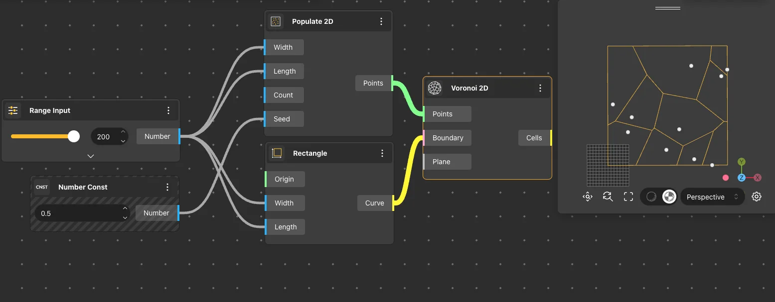Click the Populate 2D node icon
775x302 pixels.
pyautogui.click(x=276, y=21)
